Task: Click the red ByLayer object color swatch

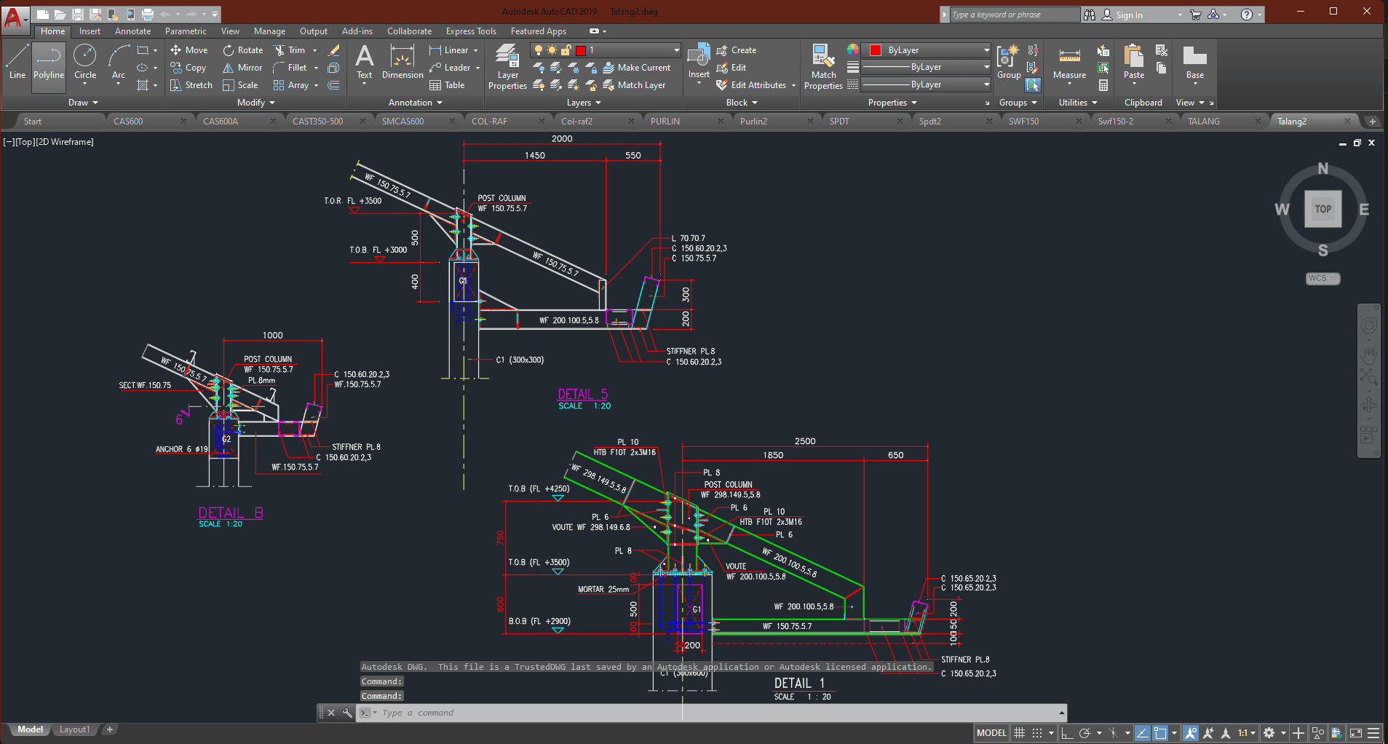Action: click(x=876, y=50)
